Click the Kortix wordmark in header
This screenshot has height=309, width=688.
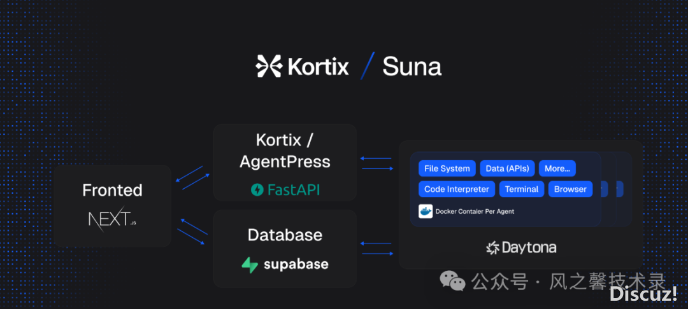coord(319,67)
